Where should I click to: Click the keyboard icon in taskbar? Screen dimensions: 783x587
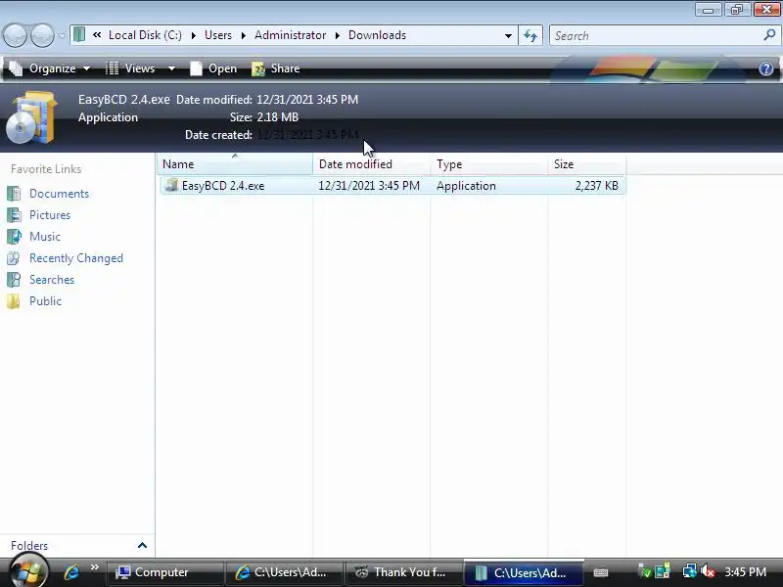click(601, 572)
